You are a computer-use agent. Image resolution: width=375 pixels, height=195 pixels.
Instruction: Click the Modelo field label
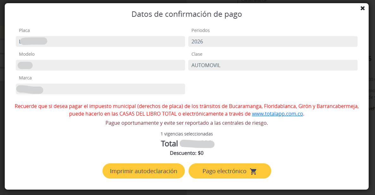click(x=27, y=54)
